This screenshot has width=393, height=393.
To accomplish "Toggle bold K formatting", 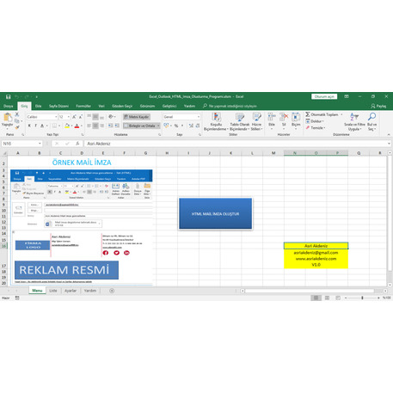I will [29, 126].
